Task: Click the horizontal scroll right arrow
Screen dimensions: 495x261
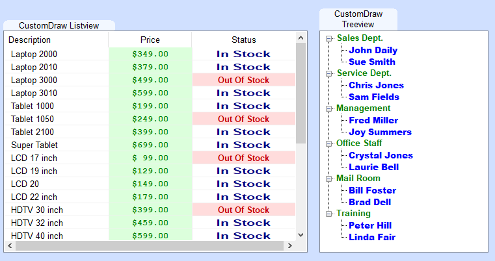Action: [290, 246]
